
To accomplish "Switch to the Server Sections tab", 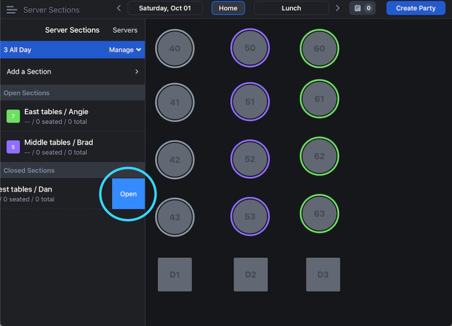I will pyautogui.click(x=72, y=30).
